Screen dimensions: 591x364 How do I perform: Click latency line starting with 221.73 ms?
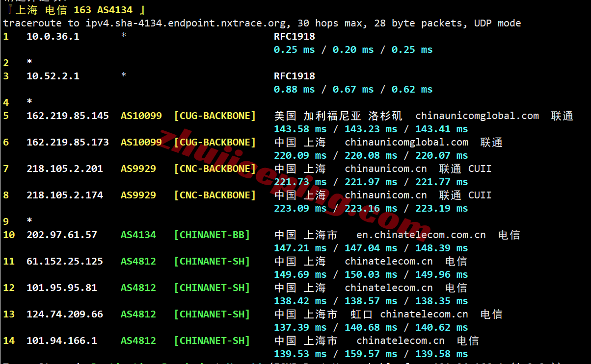pos(371,182)
